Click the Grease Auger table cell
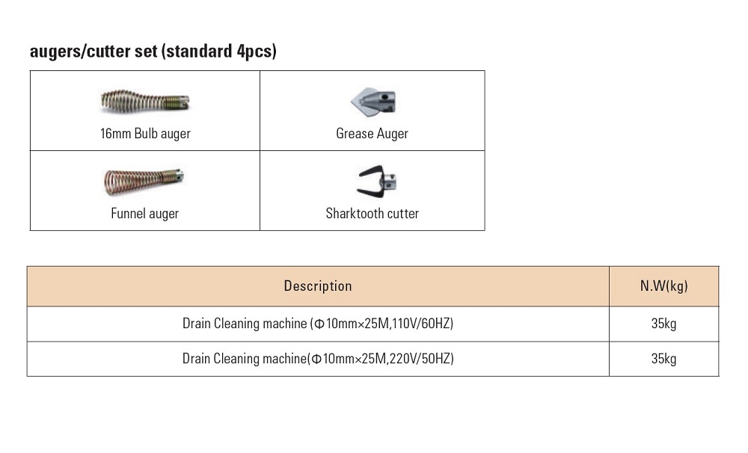748x453 pixels. tap(373, 111)
